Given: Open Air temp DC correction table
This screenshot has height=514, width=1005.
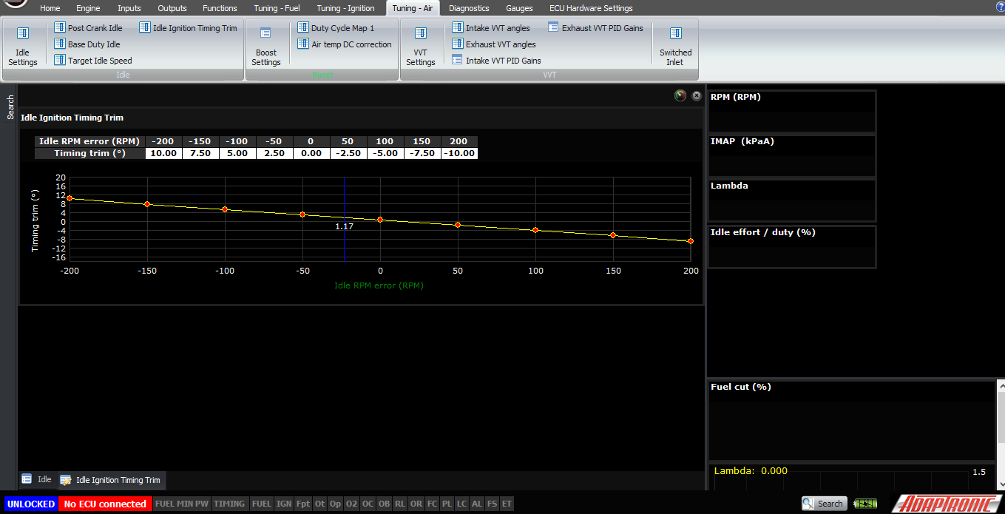Looking at the screenshot, I should click(344, 44).
